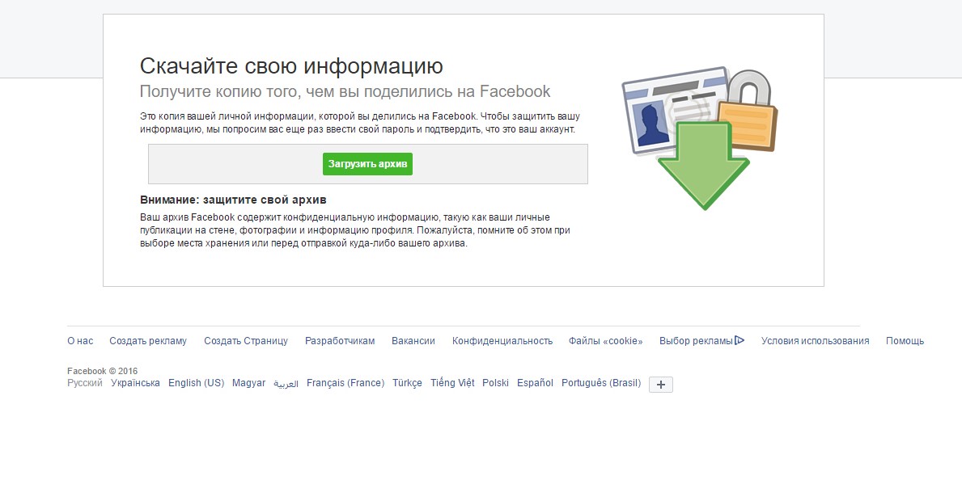Screen dimensions: 962x501
Task: Switch language to English (US)
Action: coord(197,383)
